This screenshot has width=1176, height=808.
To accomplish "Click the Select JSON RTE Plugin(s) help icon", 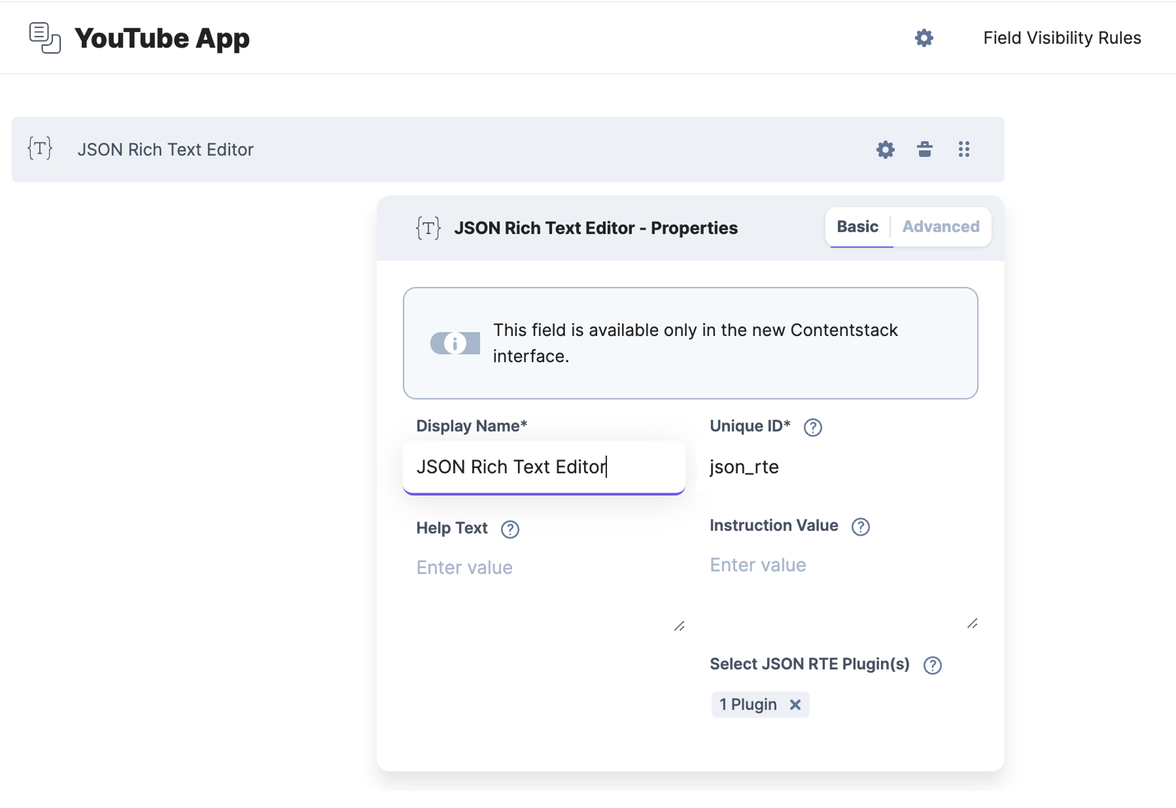I will (x=932, y=665).
